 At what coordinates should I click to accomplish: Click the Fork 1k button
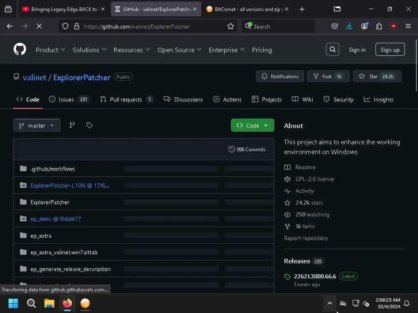tap(329, 76)
